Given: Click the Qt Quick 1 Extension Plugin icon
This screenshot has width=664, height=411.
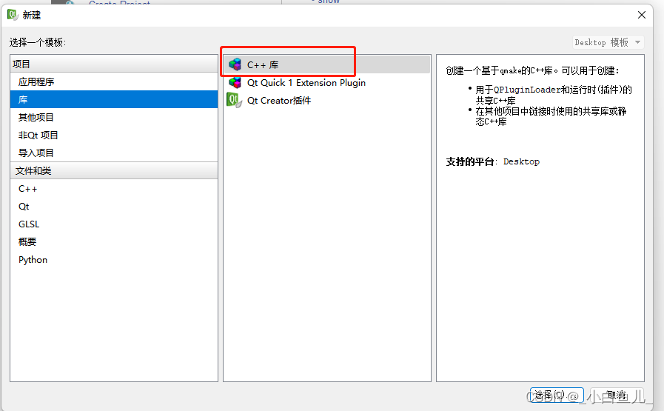Looking at the screenshot, I should tap(235, 82).
